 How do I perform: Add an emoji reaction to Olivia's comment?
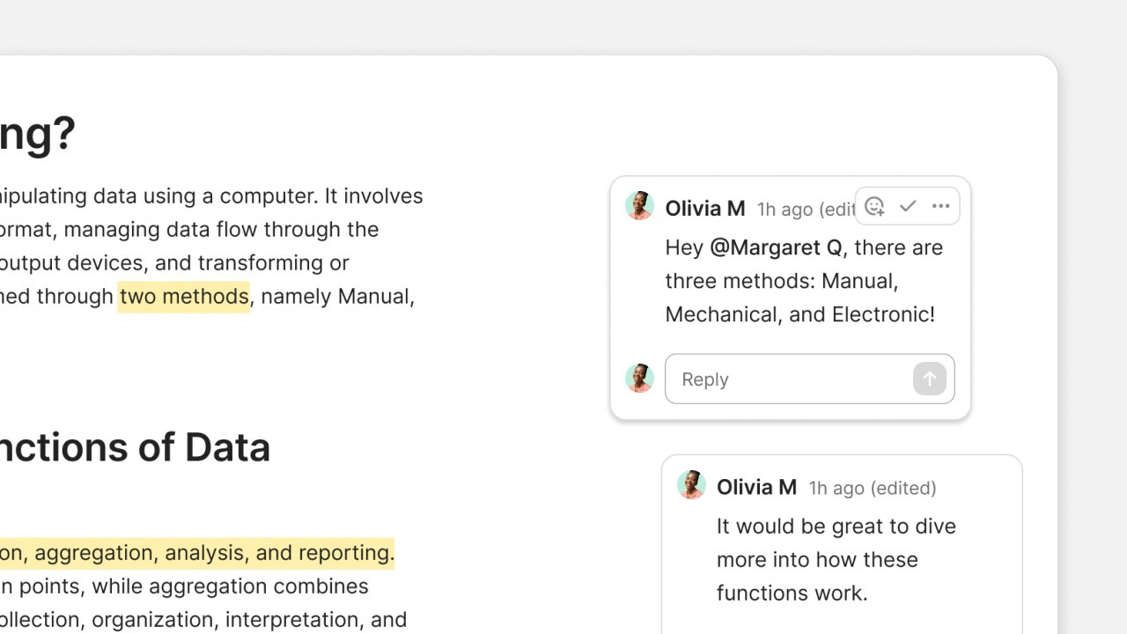tap(874, 207)
